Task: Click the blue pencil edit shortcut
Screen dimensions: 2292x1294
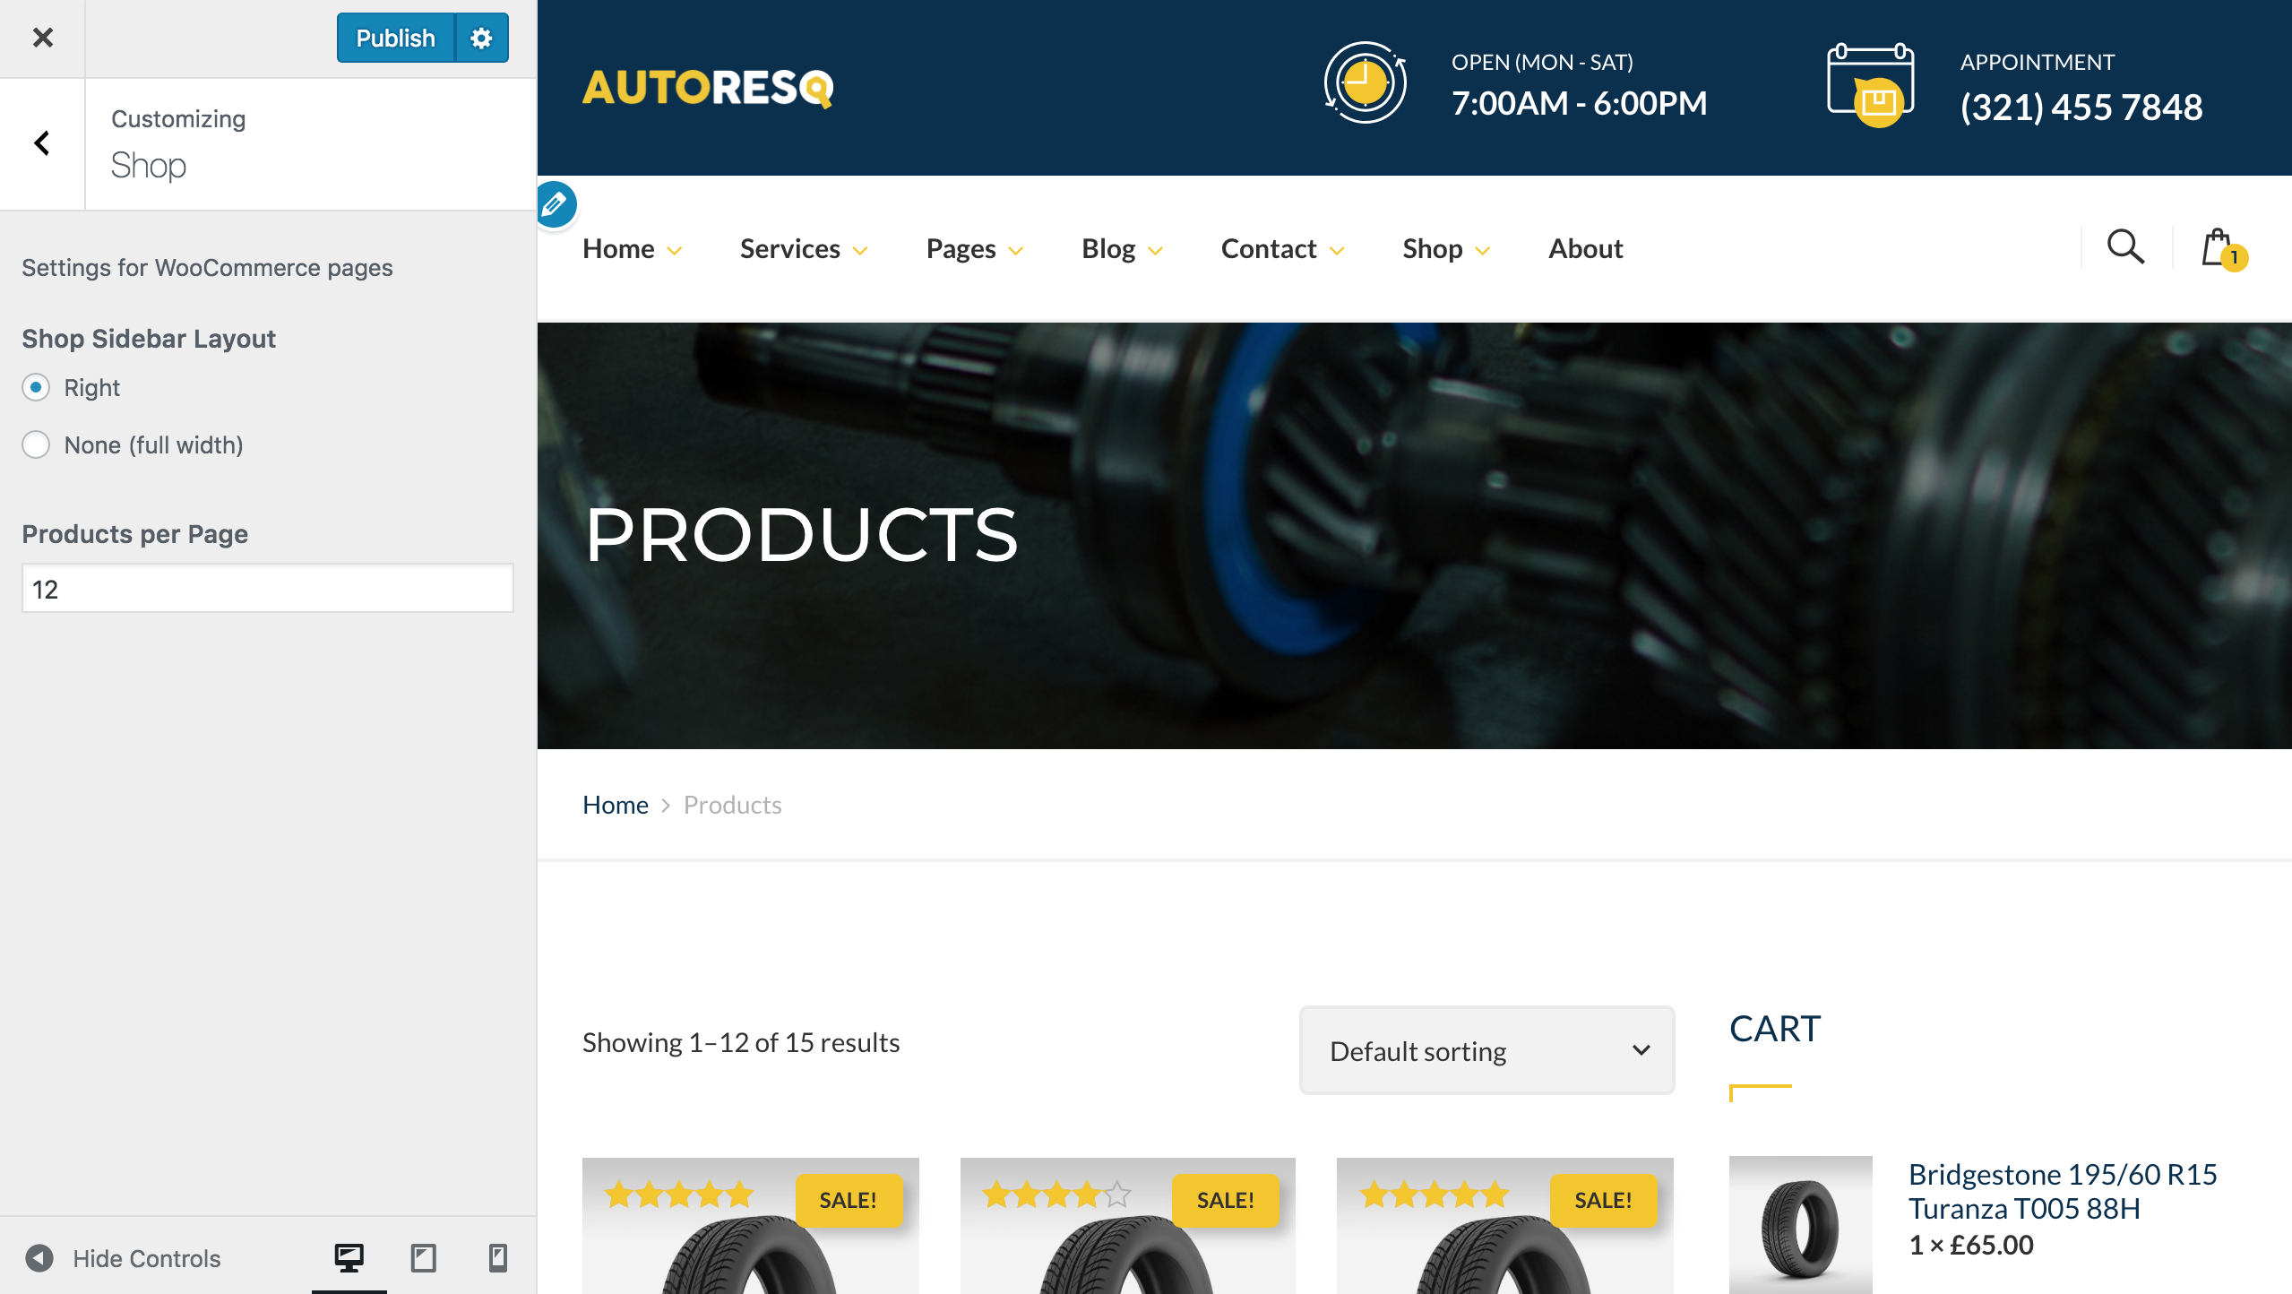Action: [556, 203]
